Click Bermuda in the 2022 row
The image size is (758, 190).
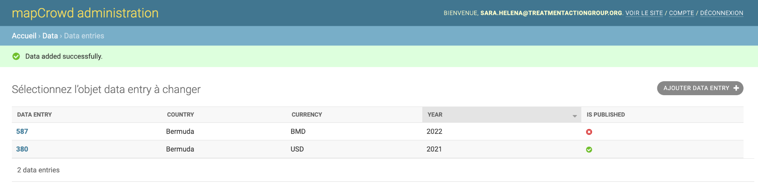pyautogui.click(x=180, y=131)
